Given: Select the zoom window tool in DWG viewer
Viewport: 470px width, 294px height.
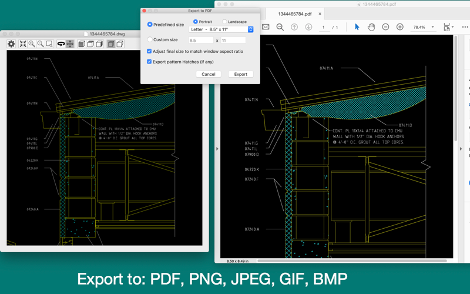Looking at the screenshot, I should click(49, 44).
